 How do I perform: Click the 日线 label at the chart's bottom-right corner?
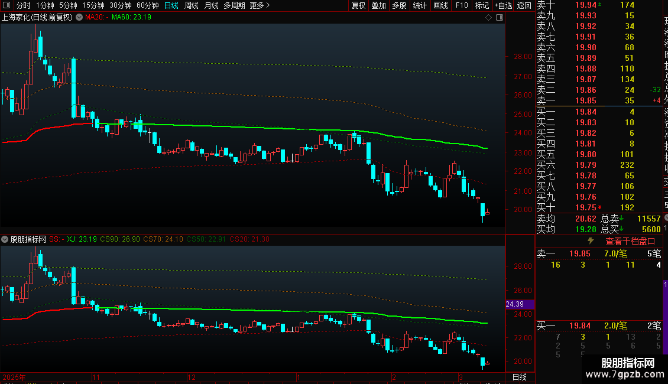pyautogui.click(x=519, y=377)
